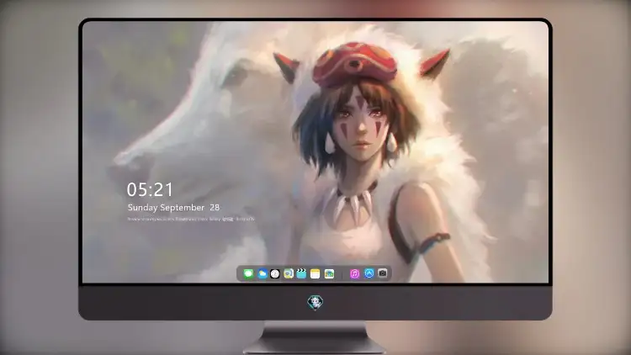The image size is (631, 355).
Task: Click the 05:21 clock widget
Action: click(150, 189)
